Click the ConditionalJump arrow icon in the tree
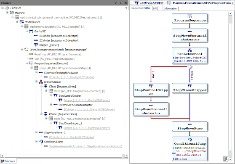Screen dimensions: 235x164 (x=41, y=142)
